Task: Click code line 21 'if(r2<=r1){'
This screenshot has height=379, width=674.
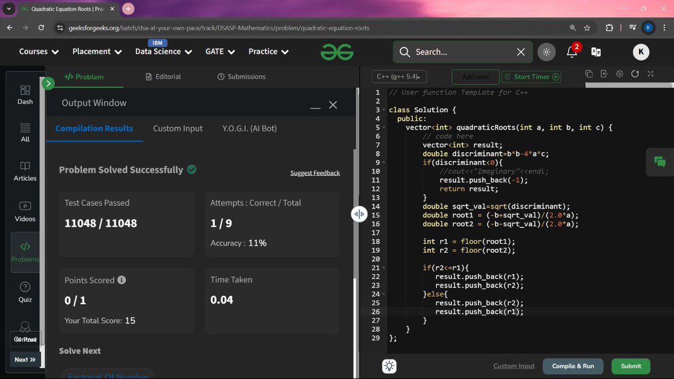Action: tap(447, 268)
